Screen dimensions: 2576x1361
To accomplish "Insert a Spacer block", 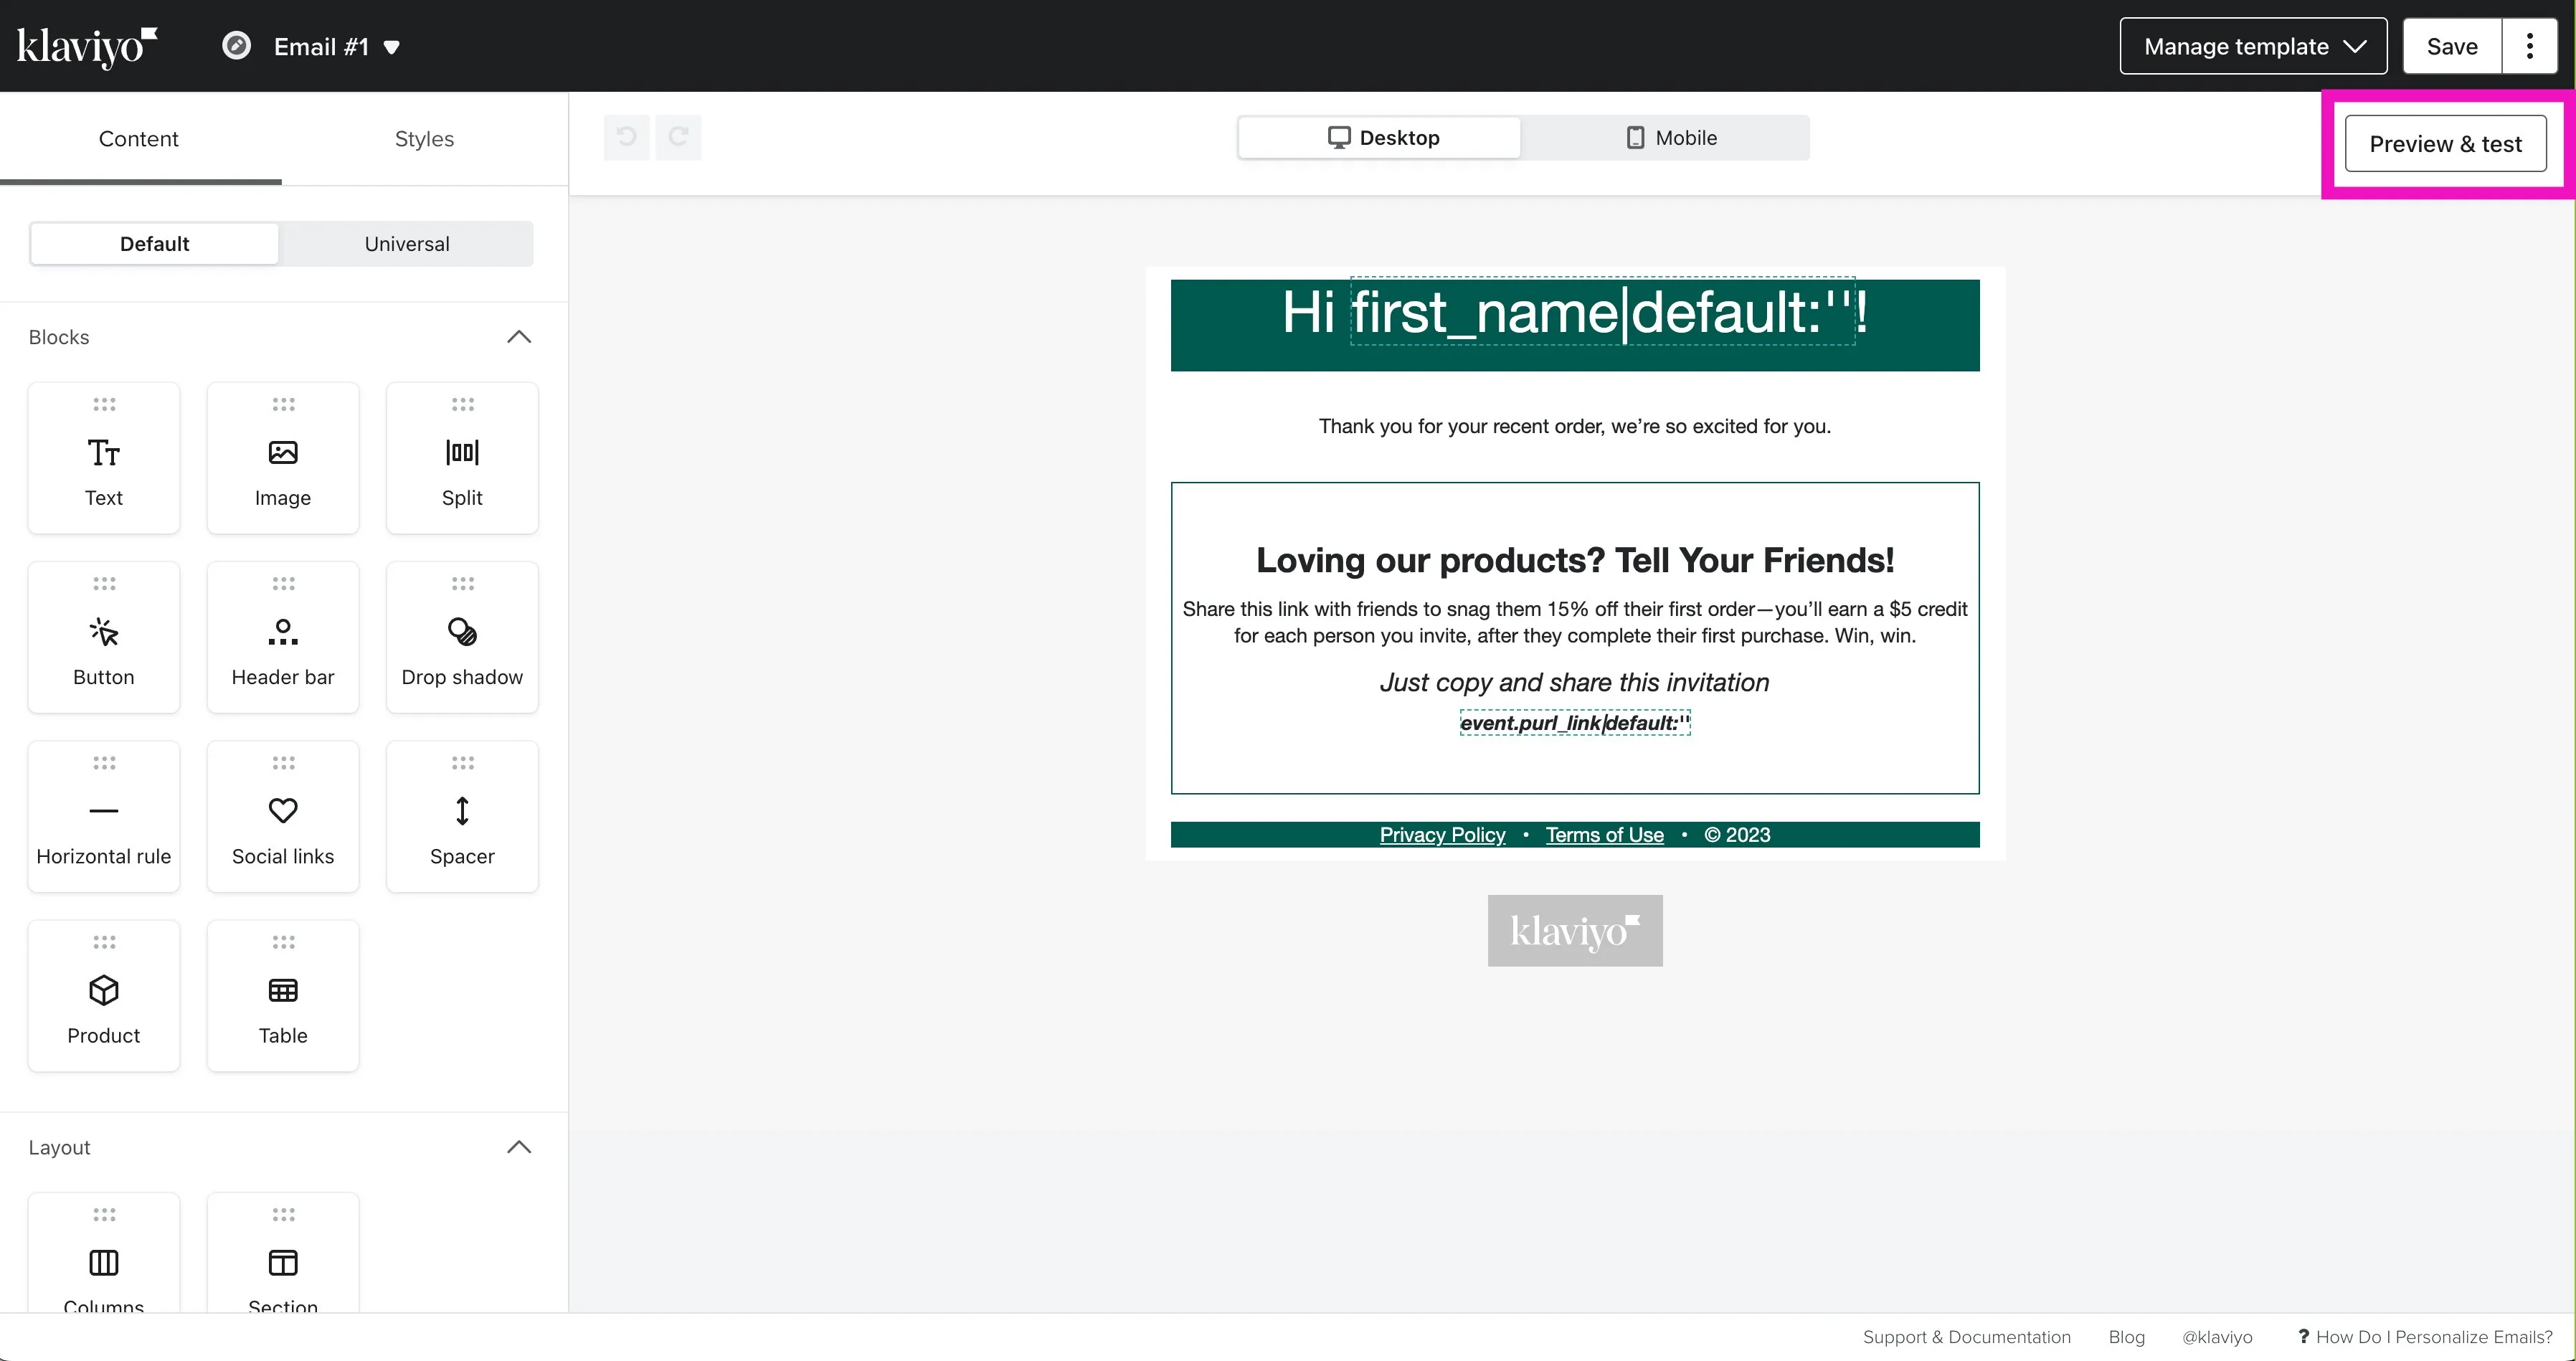I will point(462,816).
